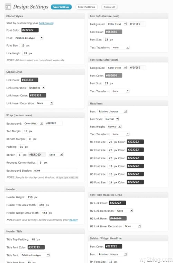Open the Headlines Font Weight dropdown
This screenshot has height=263, width=173.
(x=114, y=127)
